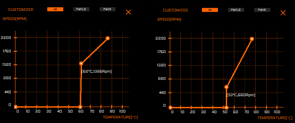Click the origin curve point in right graph
Viewport: 295px width, 123px height.
170,108
